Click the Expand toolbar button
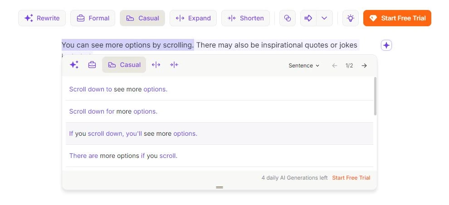The image size is (449, 205). point(193,18)
